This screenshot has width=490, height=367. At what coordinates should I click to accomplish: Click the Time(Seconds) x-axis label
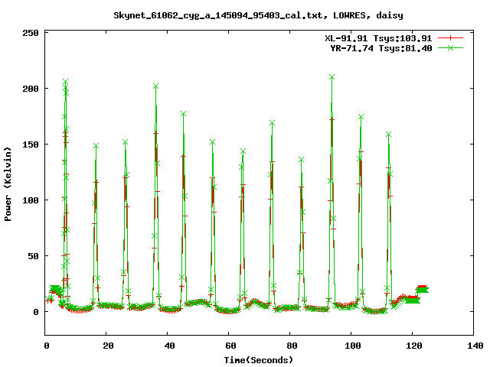click(259, 359)
